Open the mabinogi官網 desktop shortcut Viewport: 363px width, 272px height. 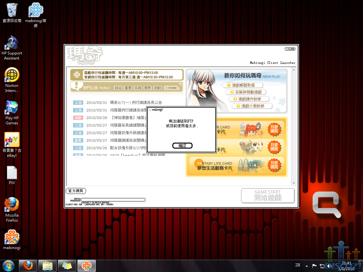[x=35, y=14]
